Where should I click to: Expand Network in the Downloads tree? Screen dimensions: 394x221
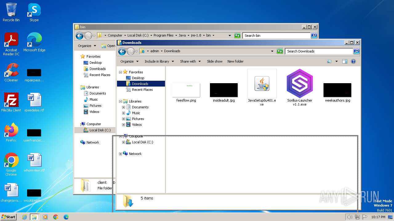coord(120,154)
